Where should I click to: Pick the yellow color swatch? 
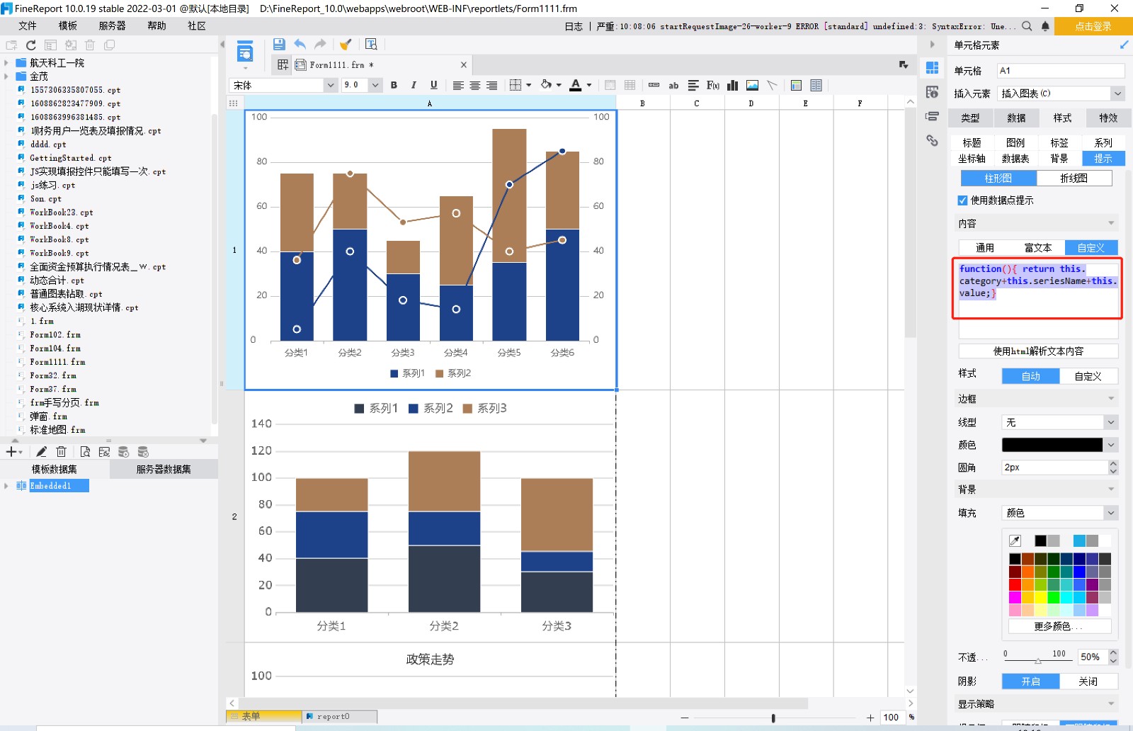pyautogui.click(x=1041, y=598)
